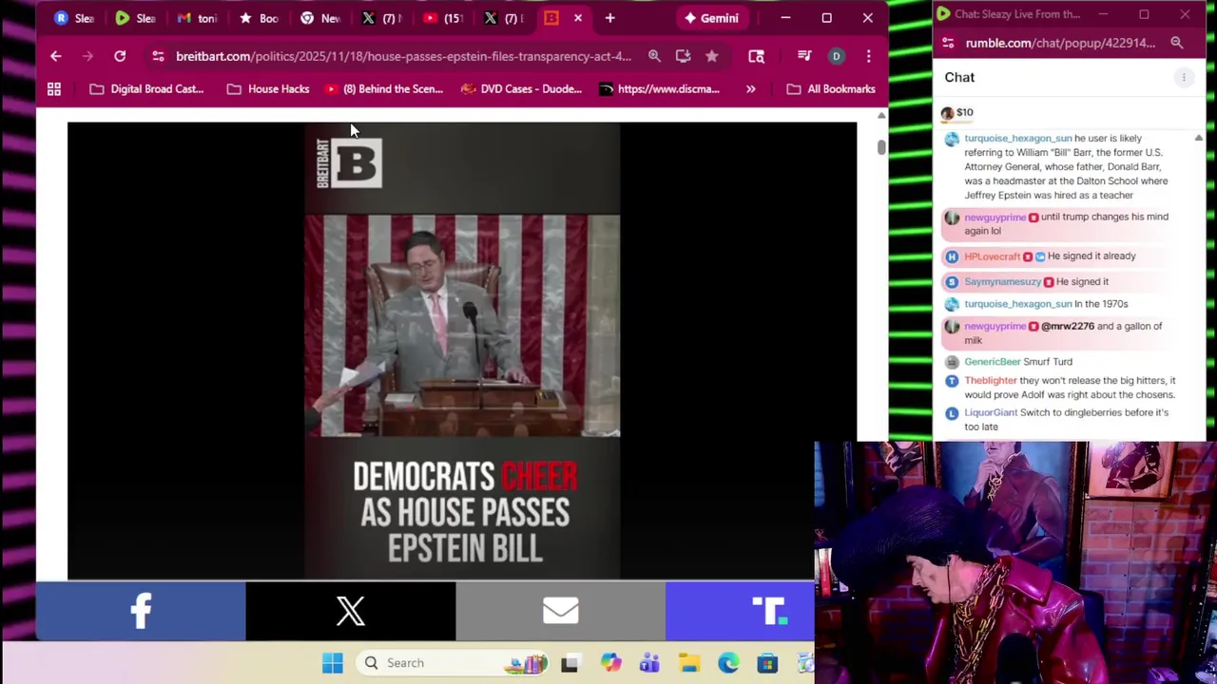Screen dimensions: 1217x684
Task: Switch to the 'Boo' bookmarks tab
Action: click(x=259, y=18)
